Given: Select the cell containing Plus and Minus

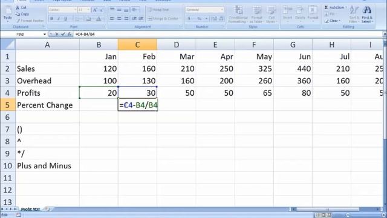Looking at the screenshot, I should coord(47,165).
